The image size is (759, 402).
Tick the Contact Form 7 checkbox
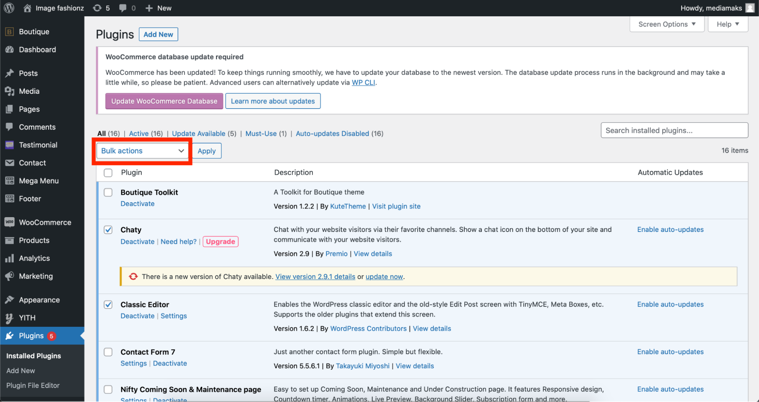(108, 352)
